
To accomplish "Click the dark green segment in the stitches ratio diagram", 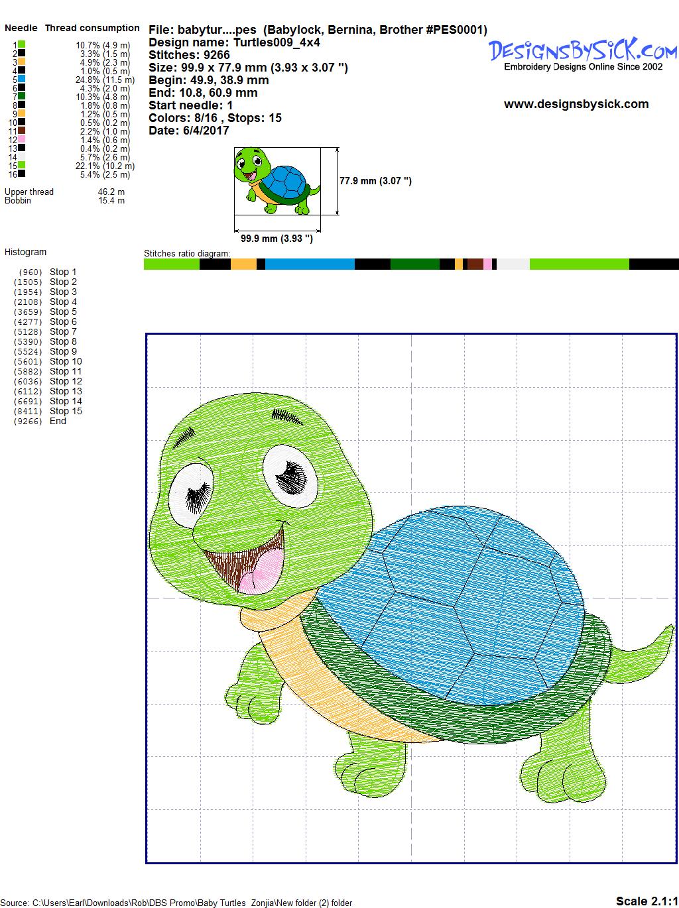I will [x=414, y=264].
